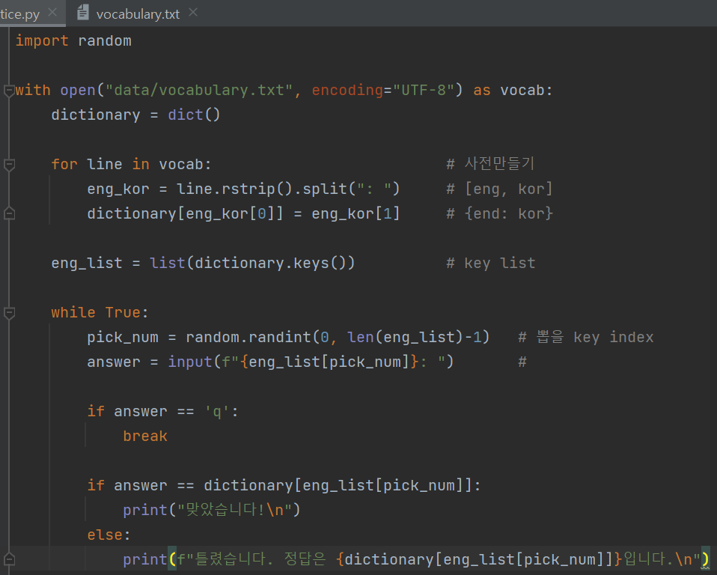
Task: Click the 'pick_num' assignment variable
Action: pyautogui.click(x=123, y=337)
